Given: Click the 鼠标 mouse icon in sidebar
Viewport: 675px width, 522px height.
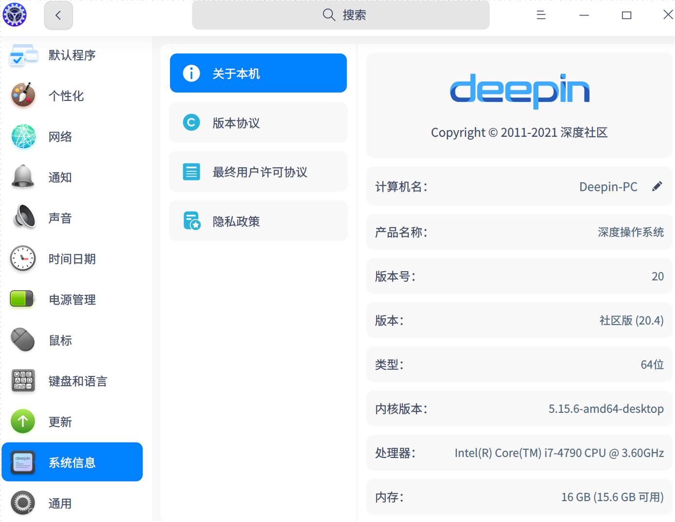Looking at the screenshot, I should pos(23,340).
